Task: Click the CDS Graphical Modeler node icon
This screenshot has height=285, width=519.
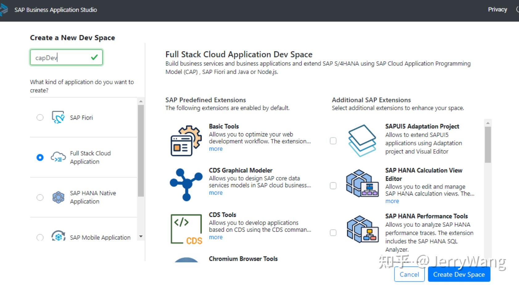Action: 185,184
